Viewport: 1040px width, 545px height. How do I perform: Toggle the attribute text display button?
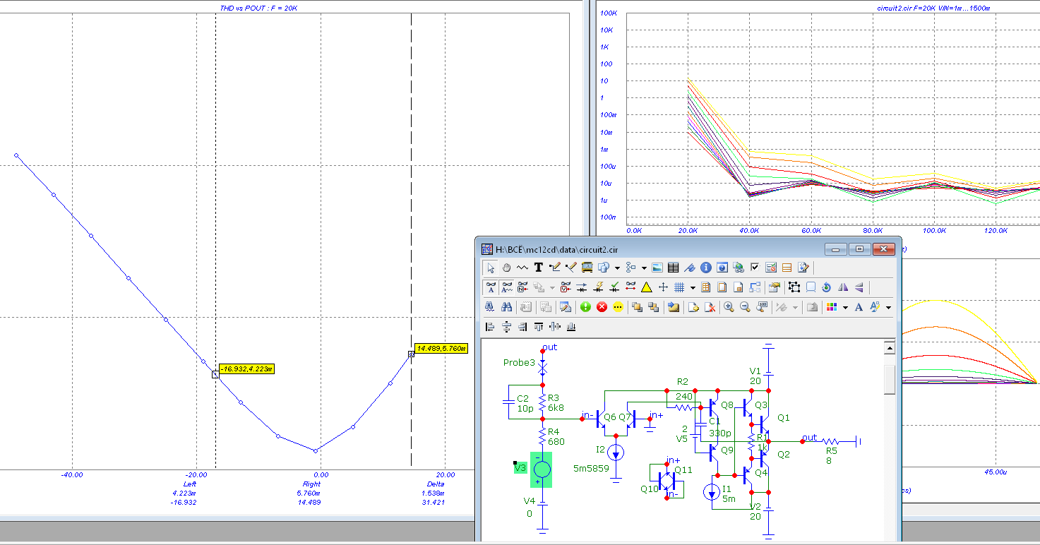point(491,287)
